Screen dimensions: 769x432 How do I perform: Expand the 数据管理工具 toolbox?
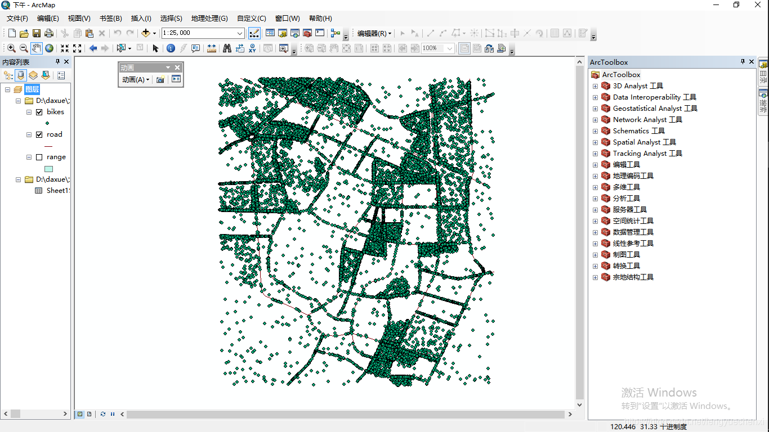pyautogui.click(x=595, y=232)
